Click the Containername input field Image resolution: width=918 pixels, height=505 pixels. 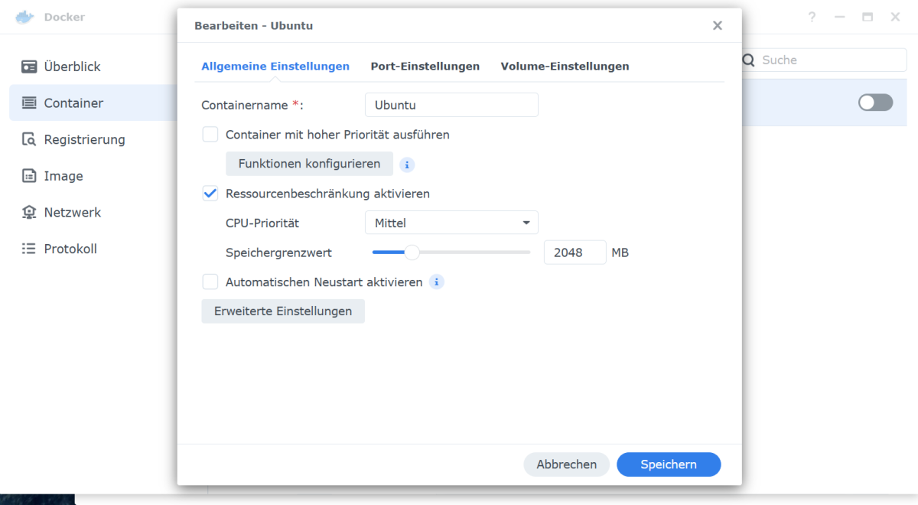(x=451, y=105)
